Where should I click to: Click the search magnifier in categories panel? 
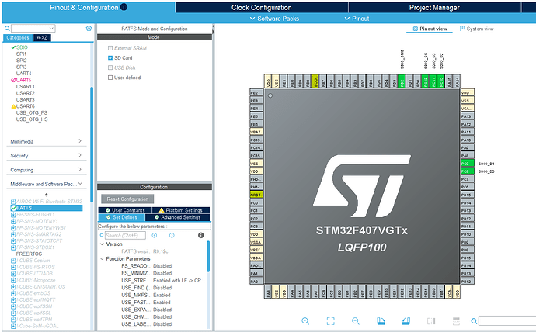point(7,29)
